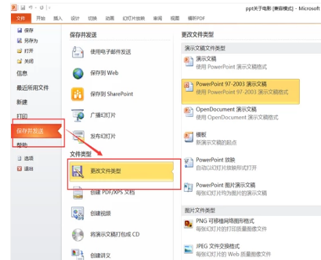Viewport: 321px width, 260px height.
Task: Select the 模板 file type icon
Action: [x=189, y=137]
